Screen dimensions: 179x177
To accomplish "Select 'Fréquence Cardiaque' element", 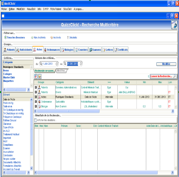I will (x=12, y=117).
